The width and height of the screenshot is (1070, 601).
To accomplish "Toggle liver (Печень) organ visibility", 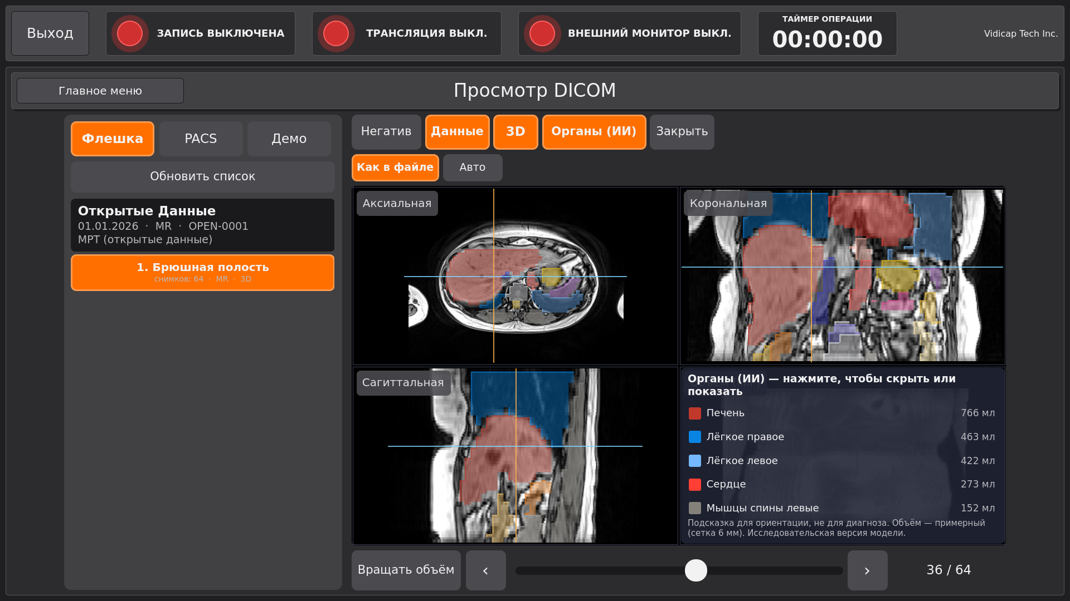I will 842,413.
